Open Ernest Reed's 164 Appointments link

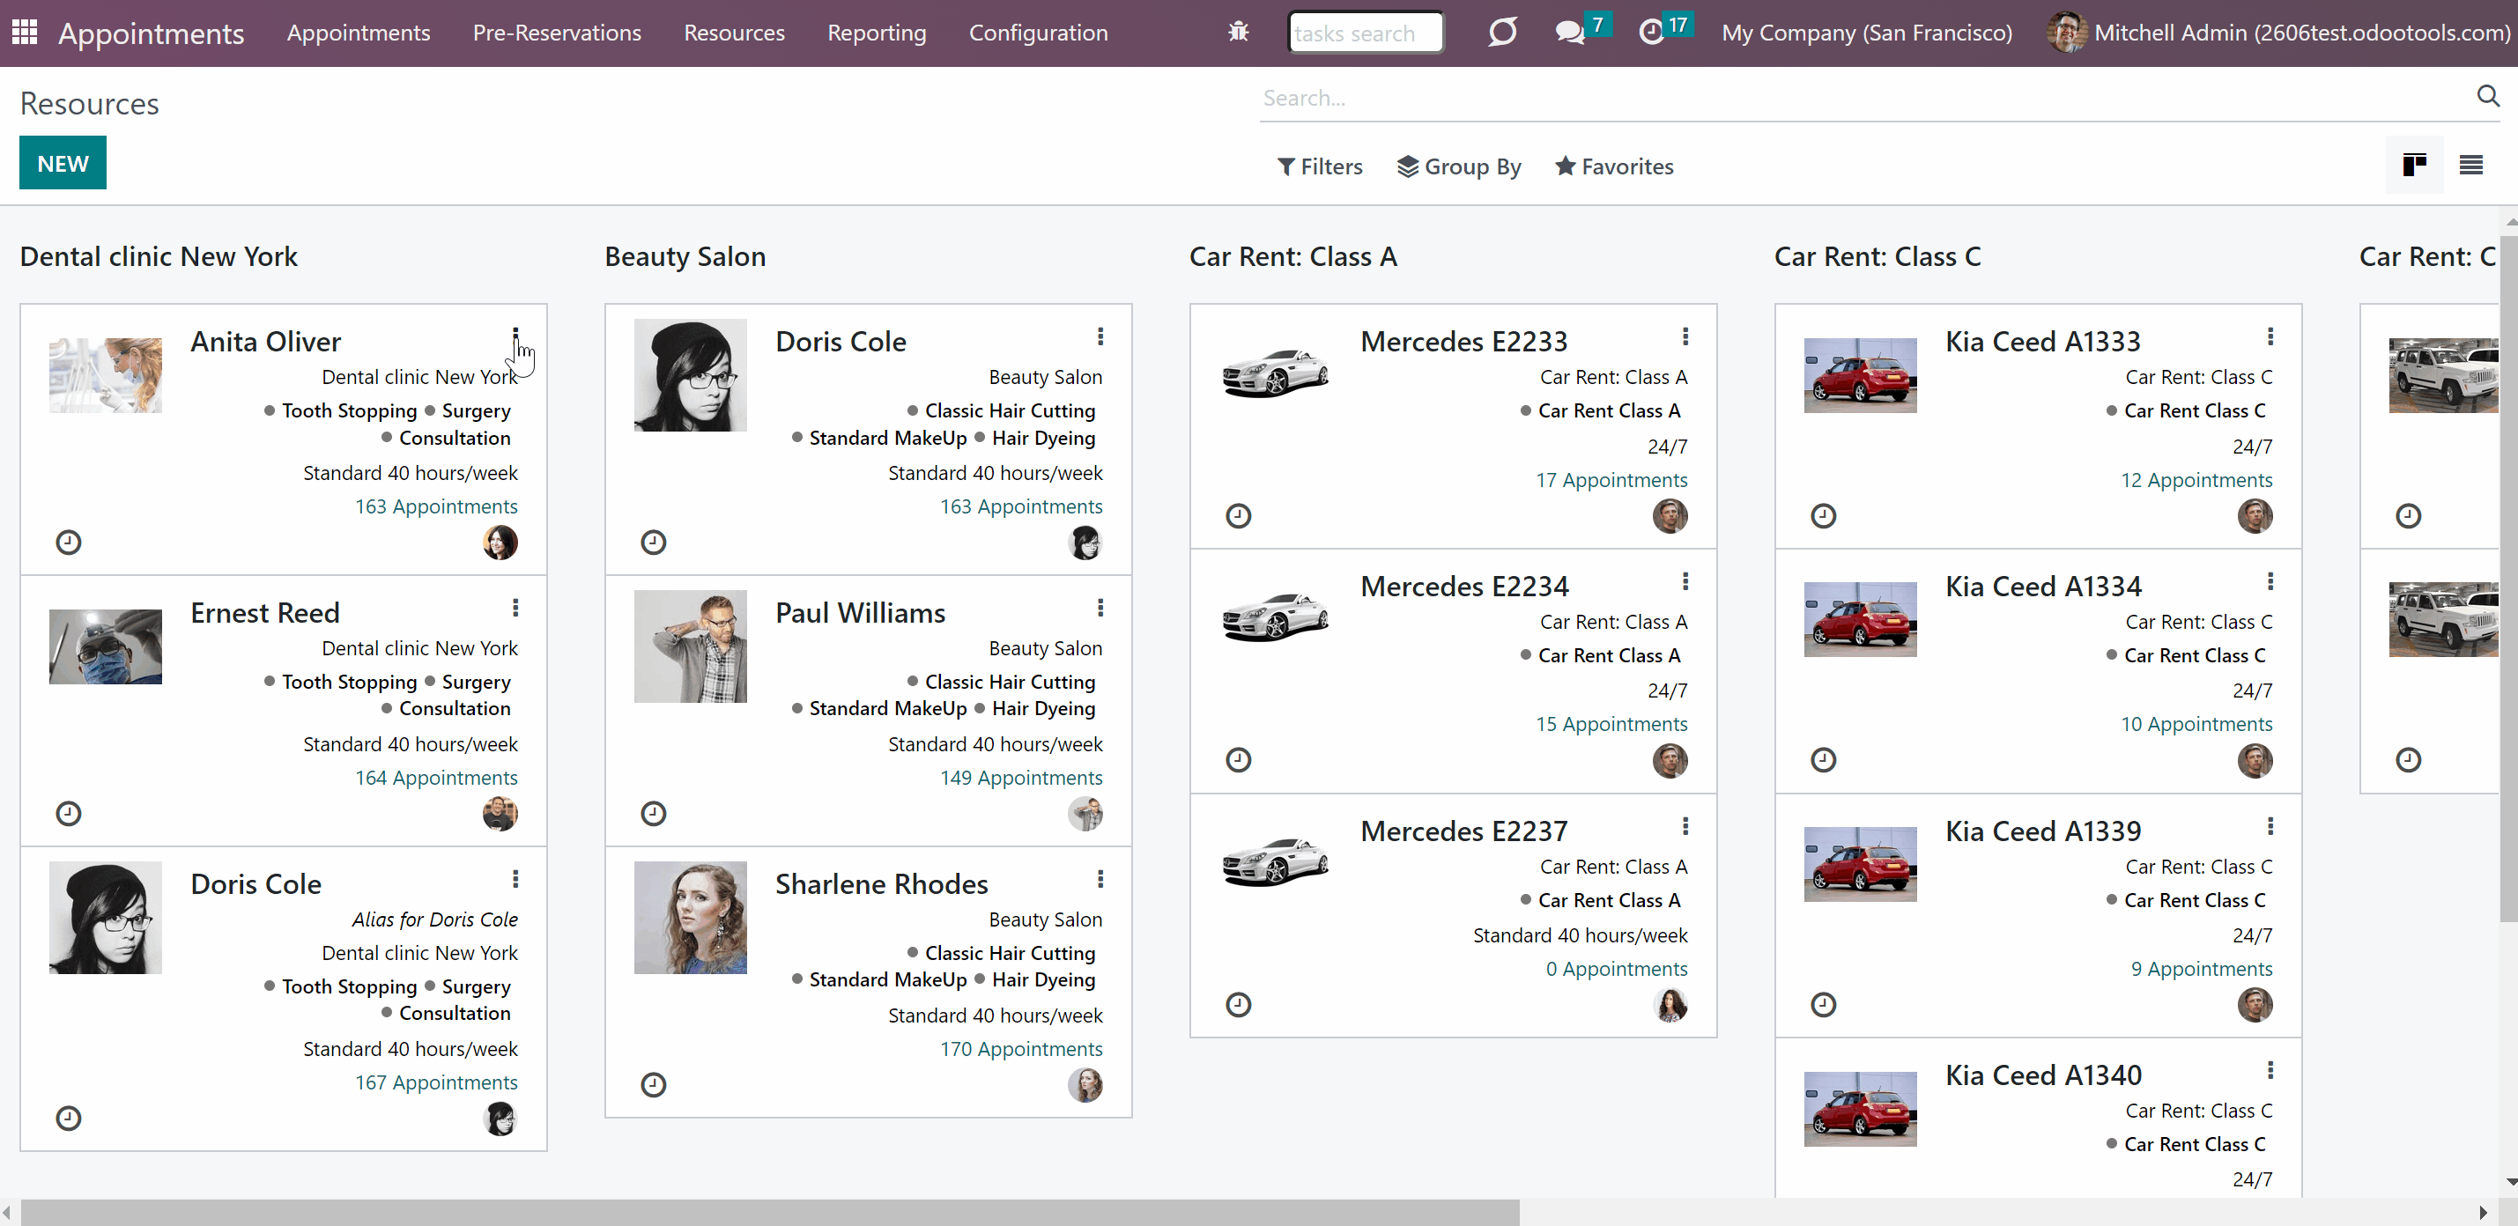point(436,778)
